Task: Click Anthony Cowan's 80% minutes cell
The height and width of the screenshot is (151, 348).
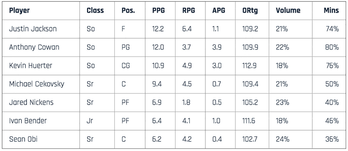Action: tap(332, 47)
